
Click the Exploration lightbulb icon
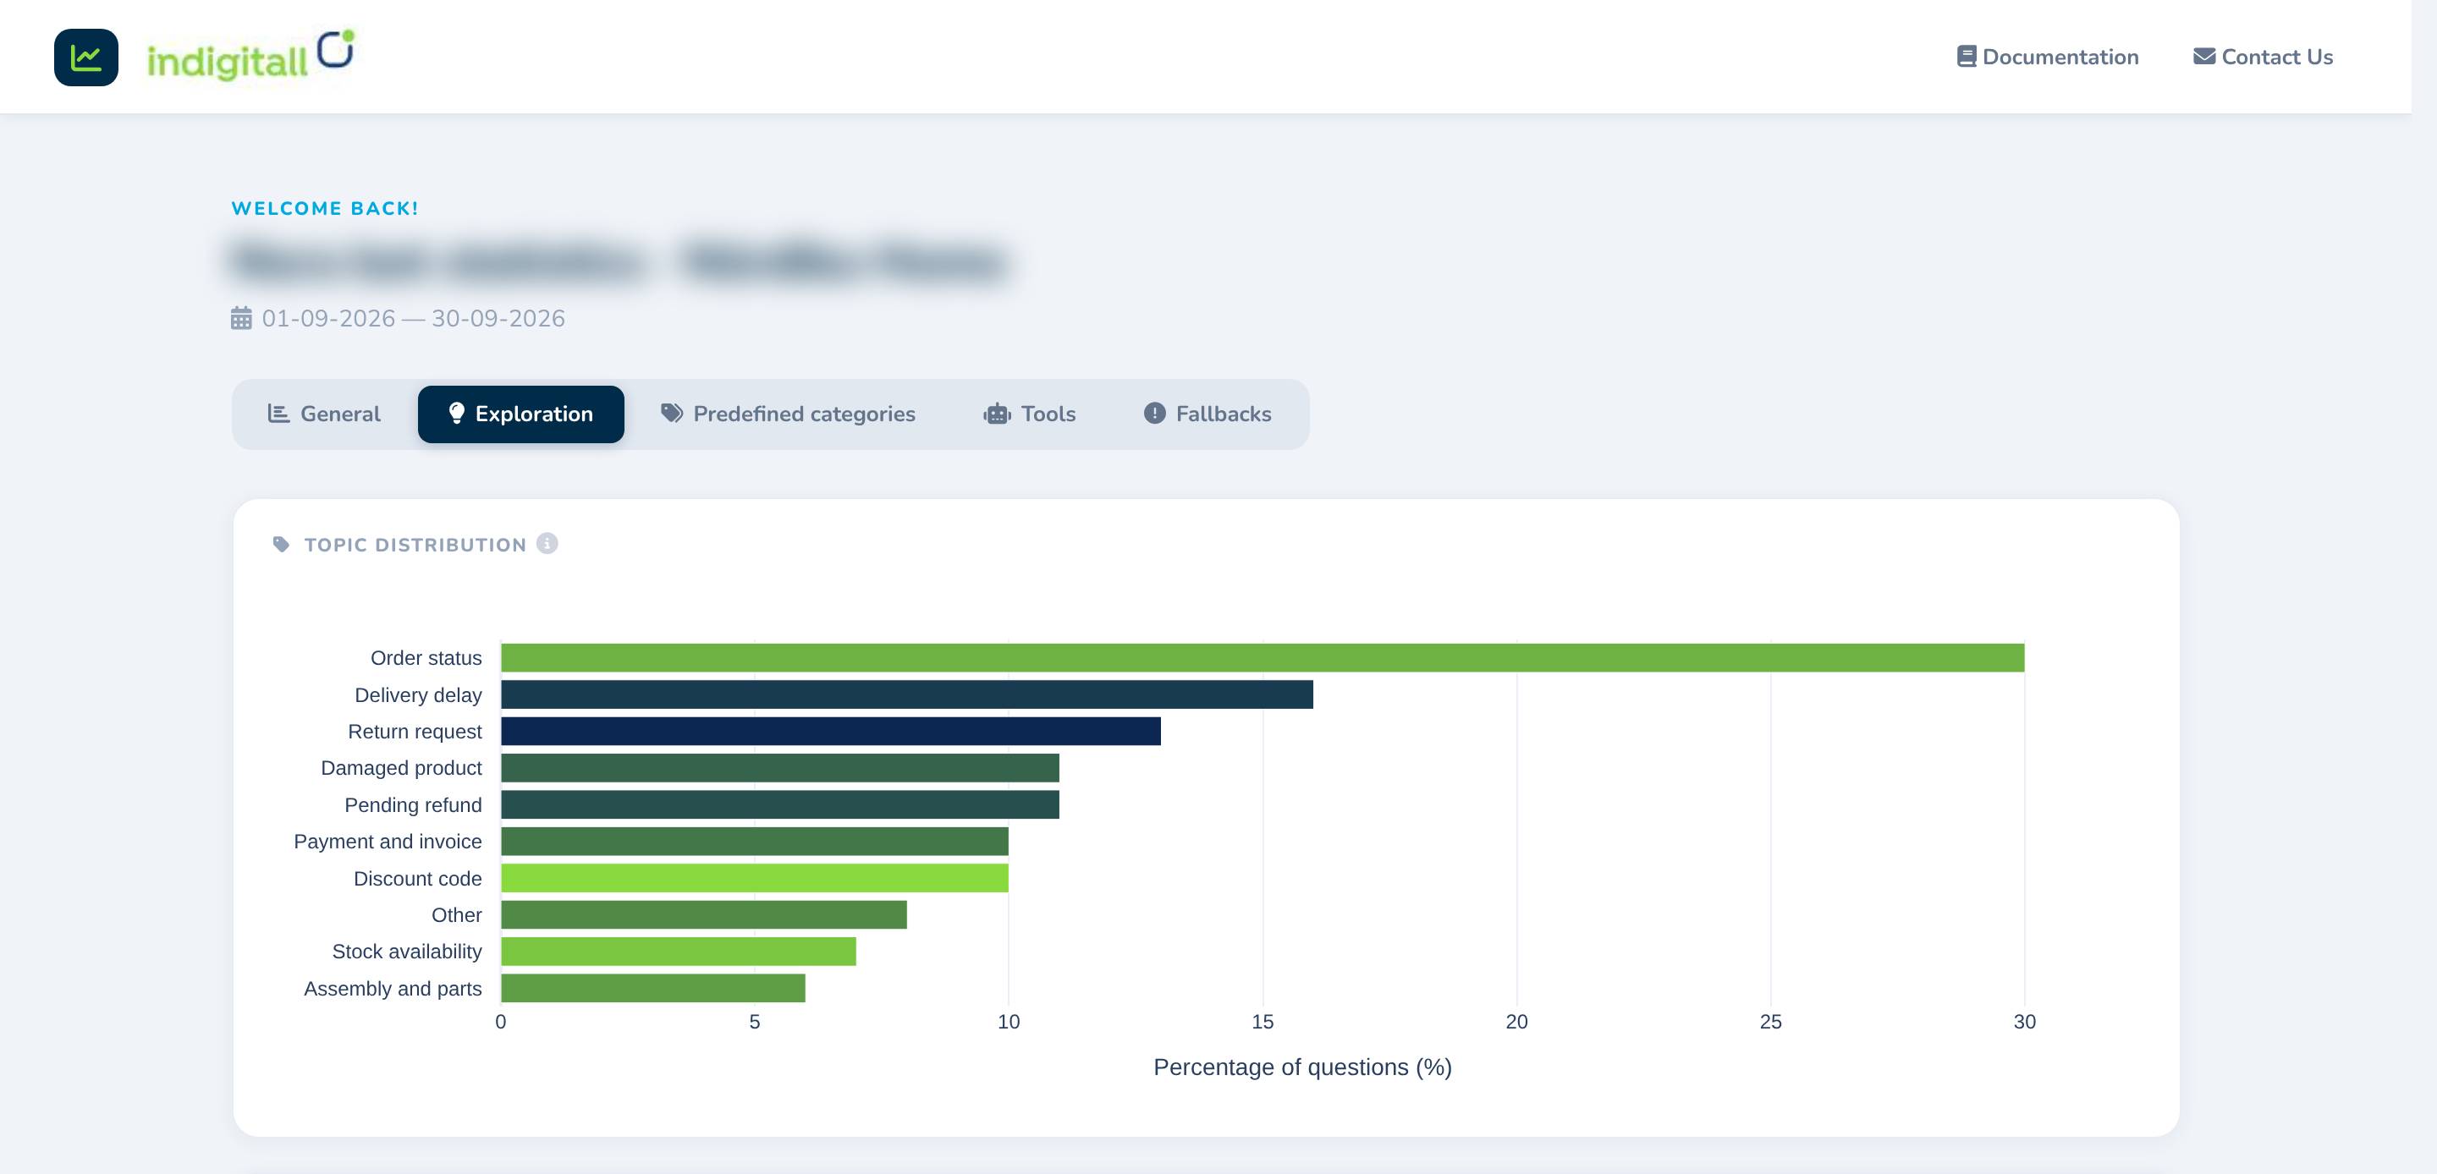pyautogui.click(x=456, y=414)
